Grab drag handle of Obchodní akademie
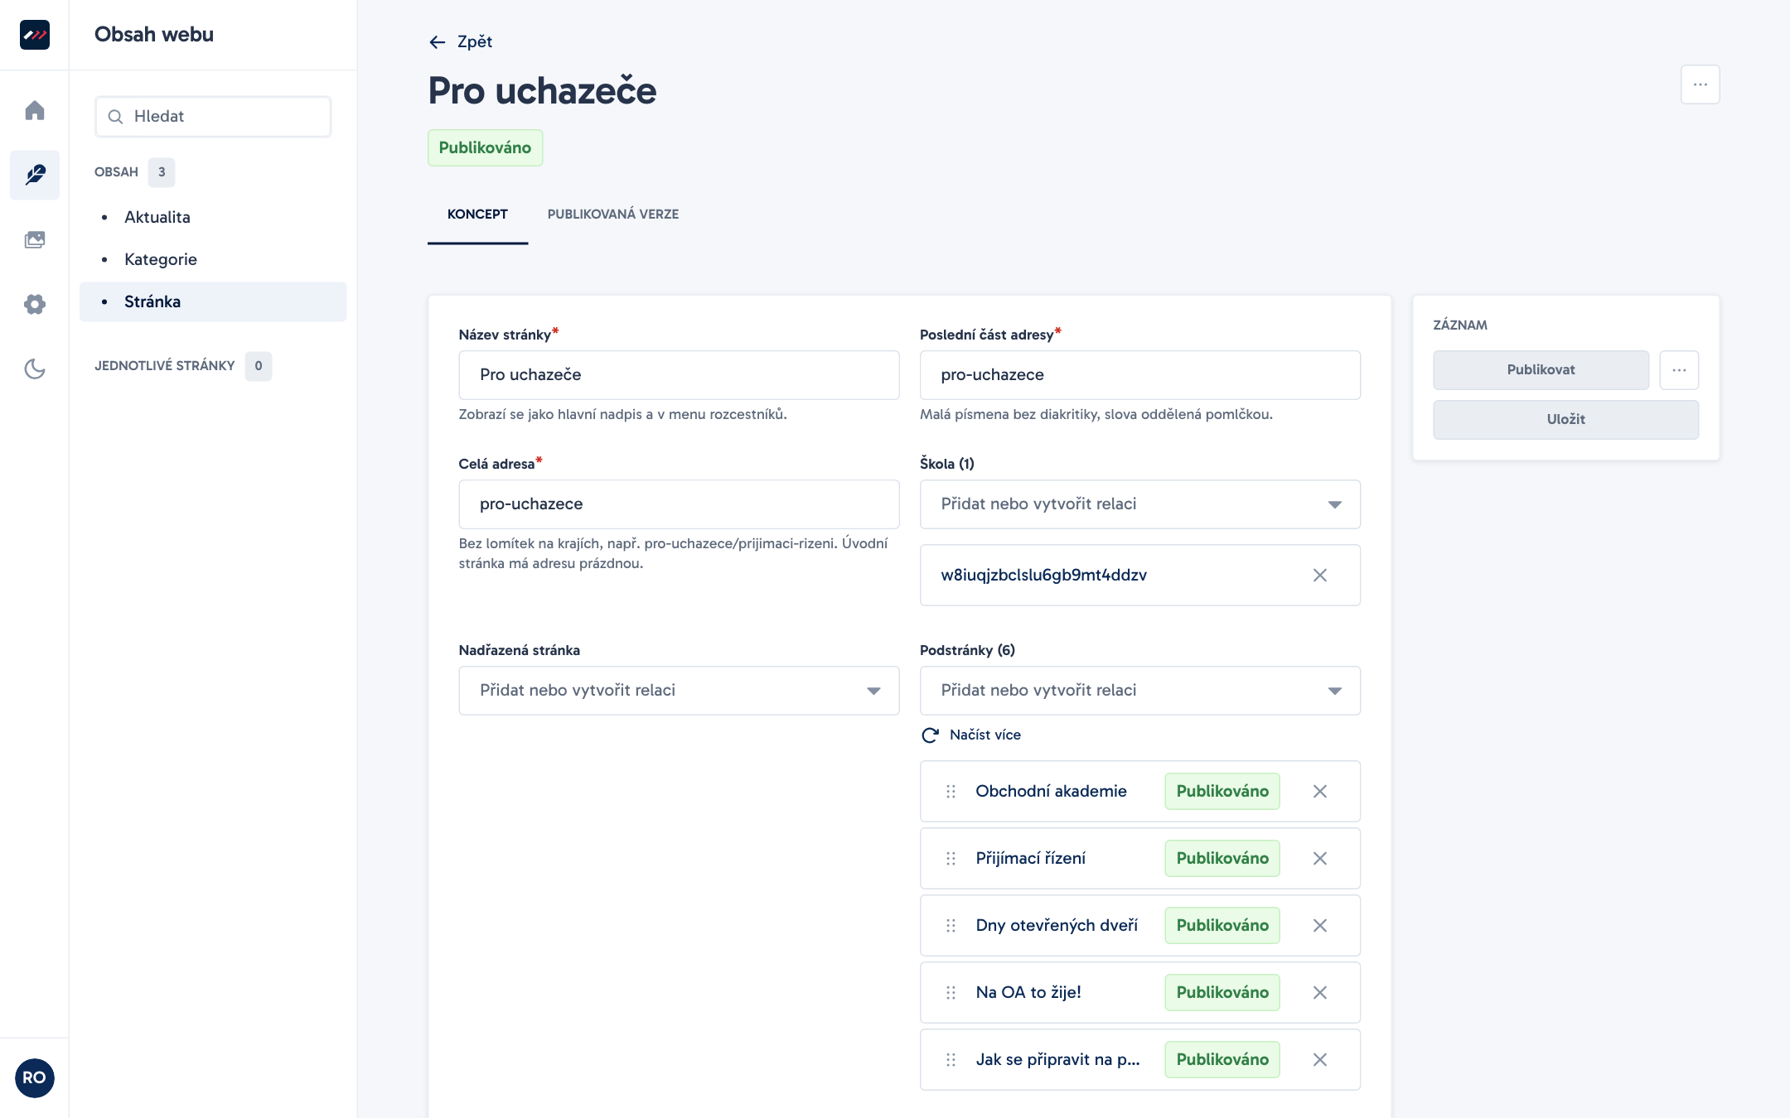Screen dimensions: 1790x1118 click(x=951, y=791)
